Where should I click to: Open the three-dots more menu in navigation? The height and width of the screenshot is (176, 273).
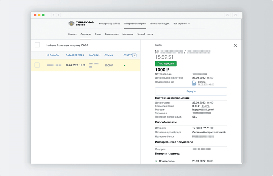[159, 34]
